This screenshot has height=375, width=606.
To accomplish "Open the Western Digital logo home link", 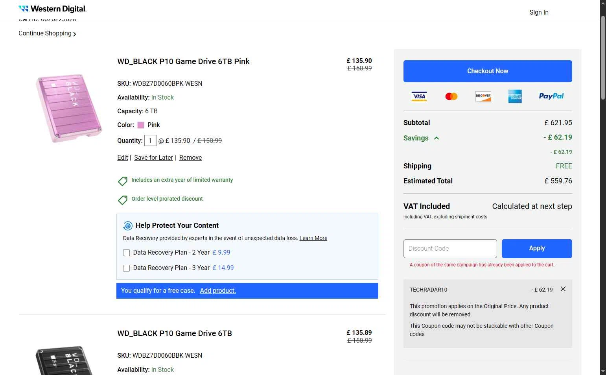I will pyautogui.click(x=52, y=9).
